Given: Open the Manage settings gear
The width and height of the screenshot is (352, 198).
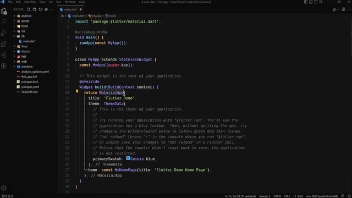Looking at the screenshot, I should point(4,188).
